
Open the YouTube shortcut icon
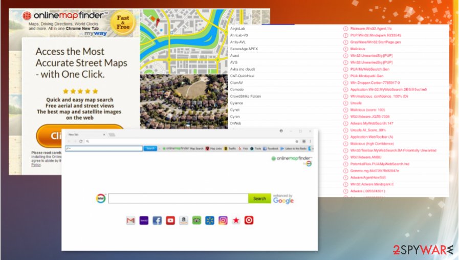[x=170, y=220]
